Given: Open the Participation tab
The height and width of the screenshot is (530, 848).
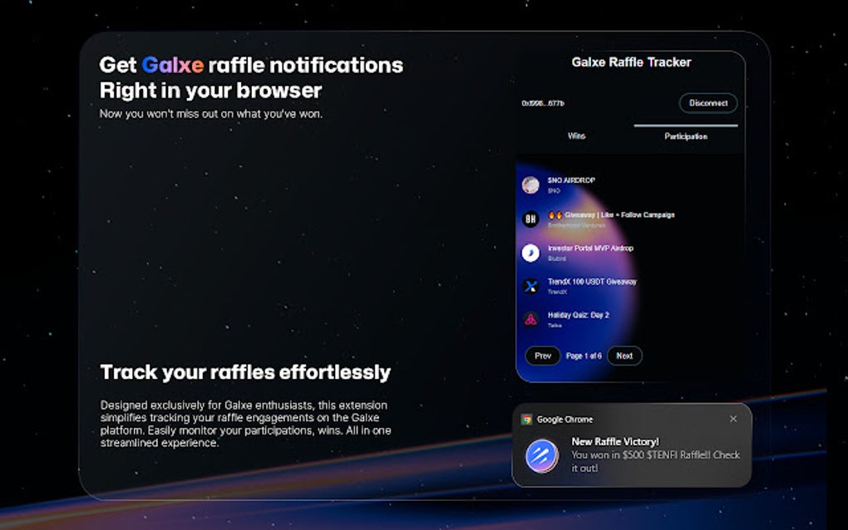Looking at the screenshot, I should 687,135.
